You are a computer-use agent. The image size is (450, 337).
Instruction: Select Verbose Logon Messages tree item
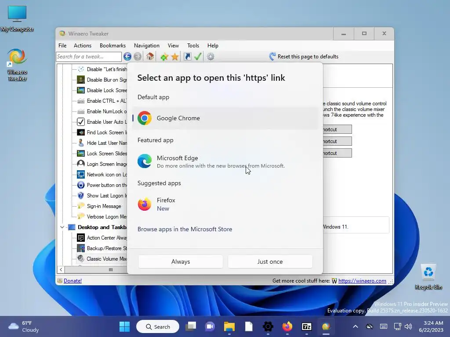tap(102, 217)
